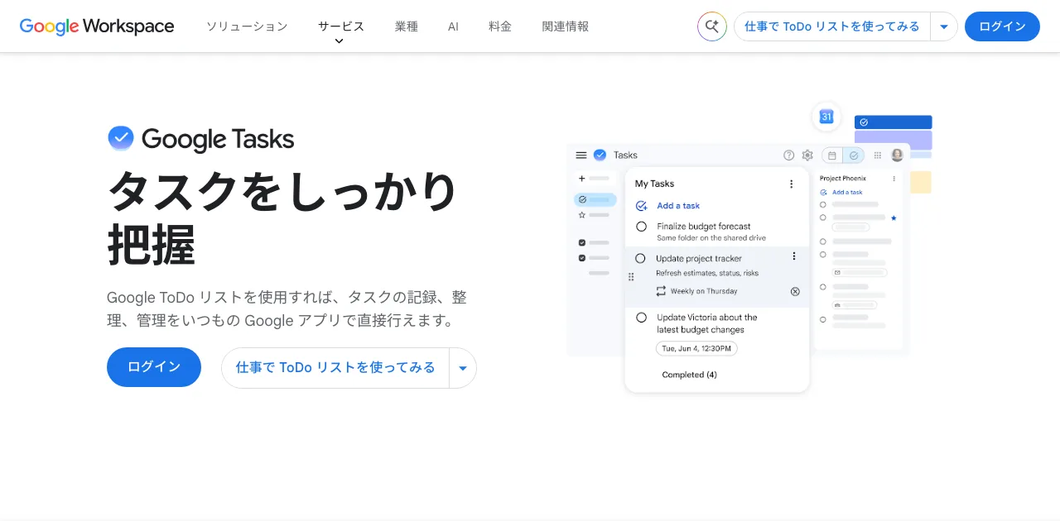Click the blue Tasks check icon in mockup header

(x=600, y=155)
